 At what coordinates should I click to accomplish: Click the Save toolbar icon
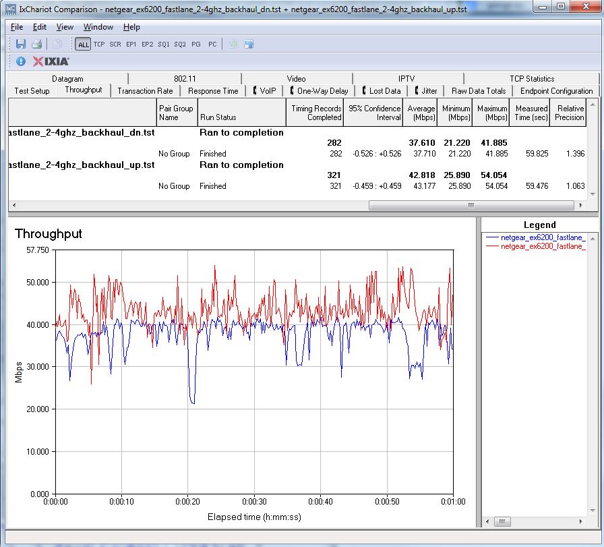coord(21,44)
